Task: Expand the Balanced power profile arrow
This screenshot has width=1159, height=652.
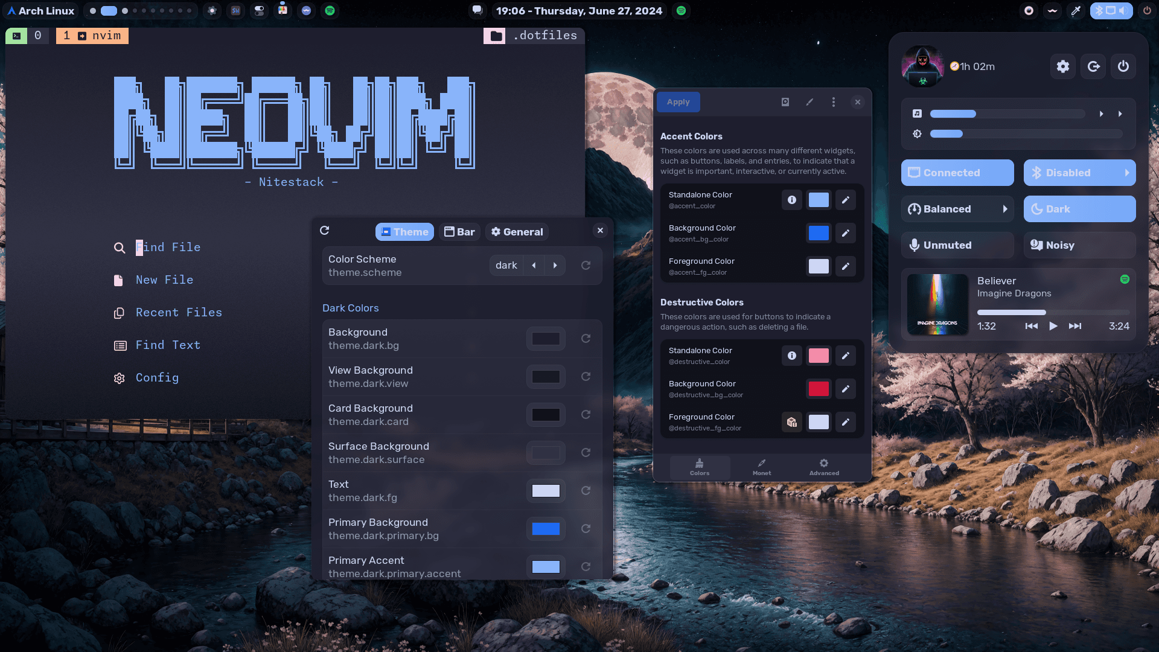Action: click(x=1005, y=209)
